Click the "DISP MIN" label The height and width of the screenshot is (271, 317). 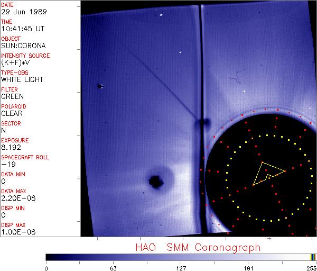click(13, 208)
